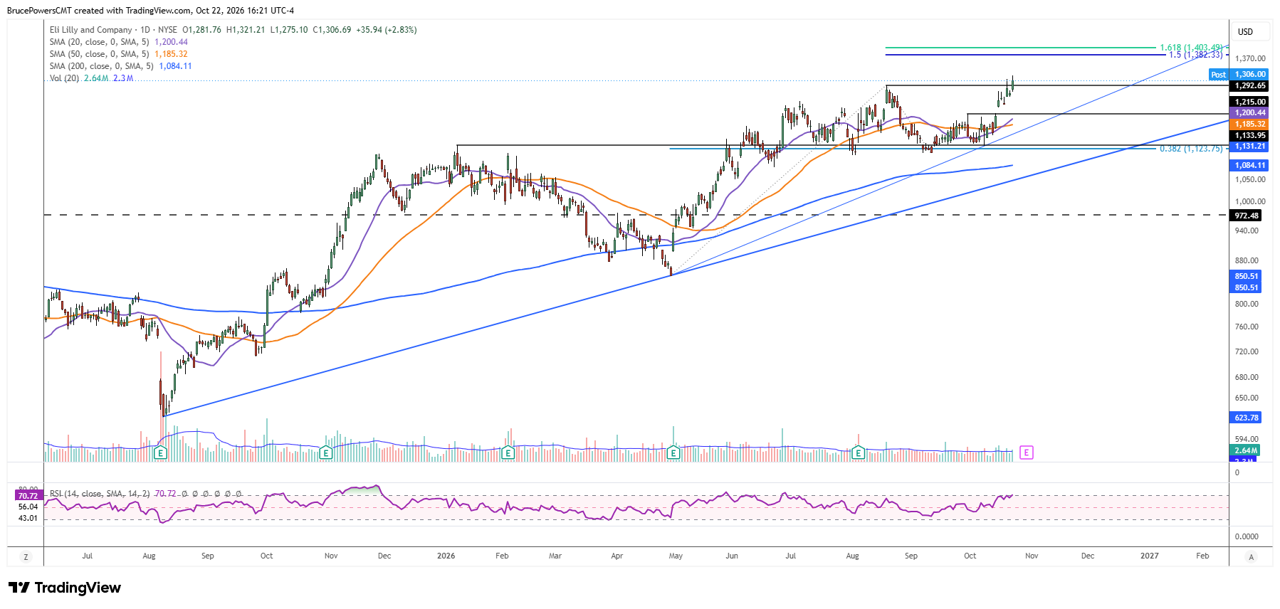The height and width of the screenshot is (609, 1280).
Task: Open the earnings E marker near November 2025
Action: coord(326,452)
